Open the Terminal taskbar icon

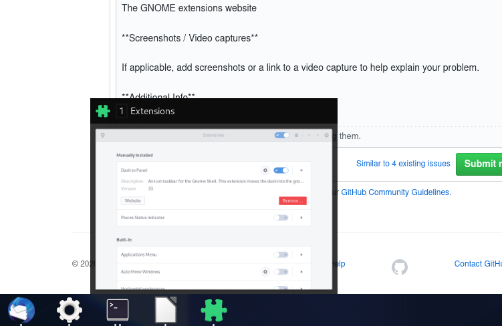(118, 310)
